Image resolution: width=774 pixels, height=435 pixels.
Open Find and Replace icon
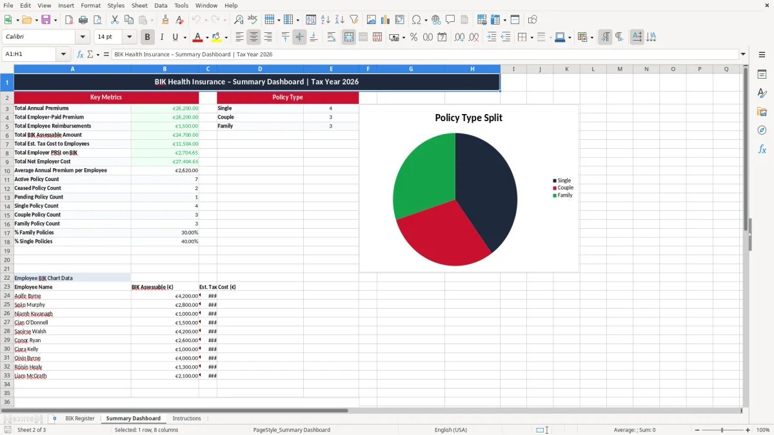pos(239,20)
